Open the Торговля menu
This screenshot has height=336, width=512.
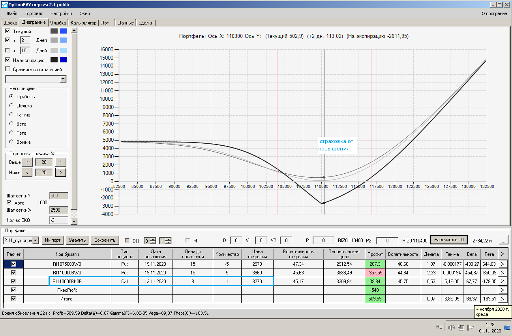(x=34, y=13)
